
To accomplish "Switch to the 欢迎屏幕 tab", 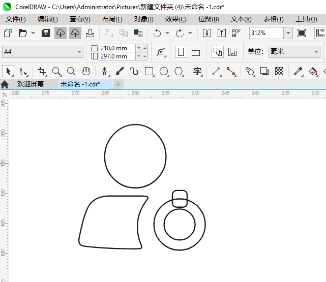I will 31,84.
